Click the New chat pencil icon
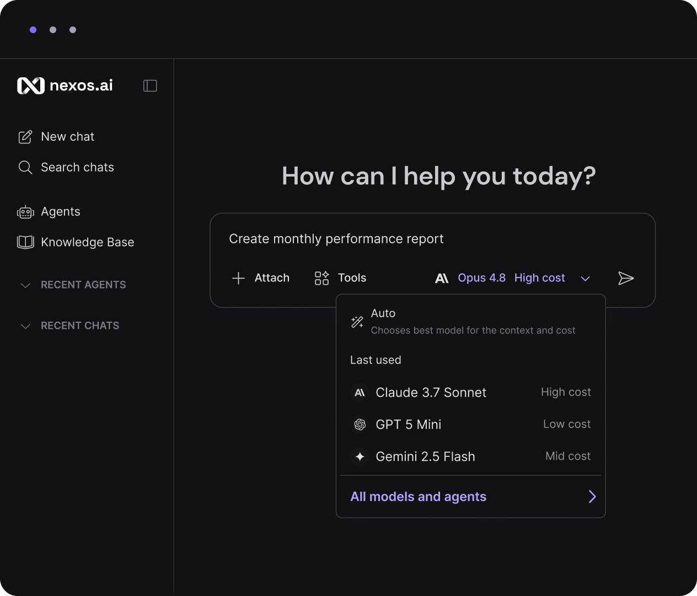Viewport: 697px width, 596px height. (x=25, y=137)
